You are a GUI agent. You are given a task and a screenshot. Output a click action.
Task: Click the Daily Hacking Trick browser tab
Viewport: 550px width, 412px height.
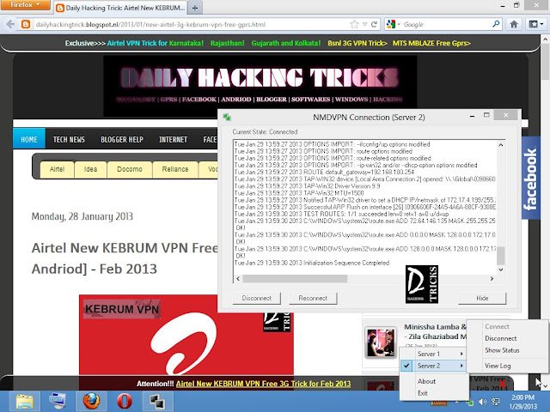pos(120,8)
